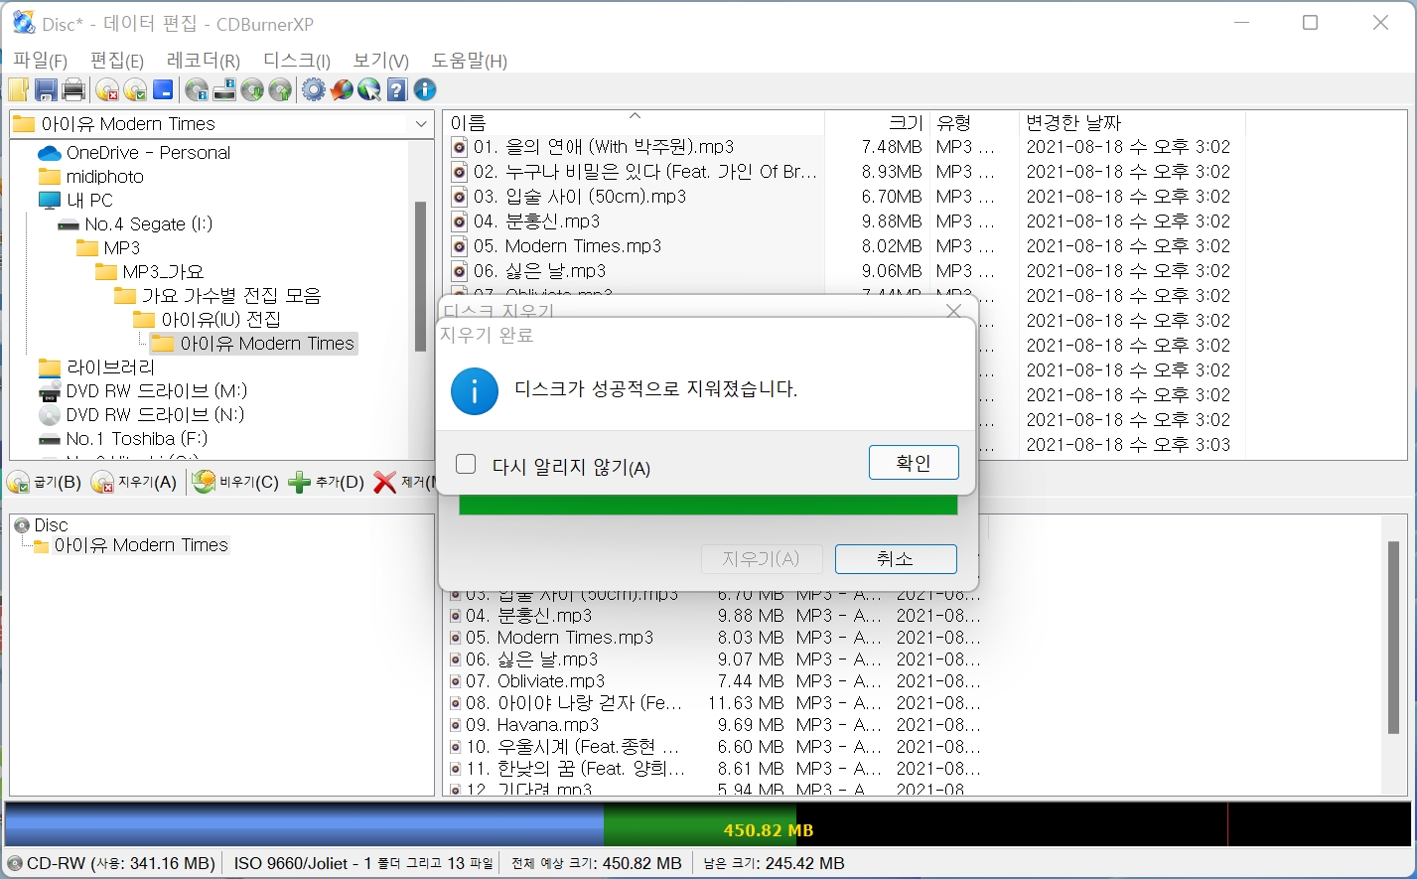Click the green plus 추가(D) add button
Viewport: 1417px width, 879px height.
[x=327, y=483]
